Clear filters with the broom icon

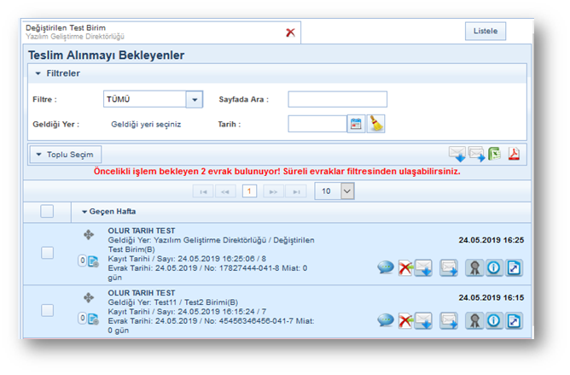(375, 124)
